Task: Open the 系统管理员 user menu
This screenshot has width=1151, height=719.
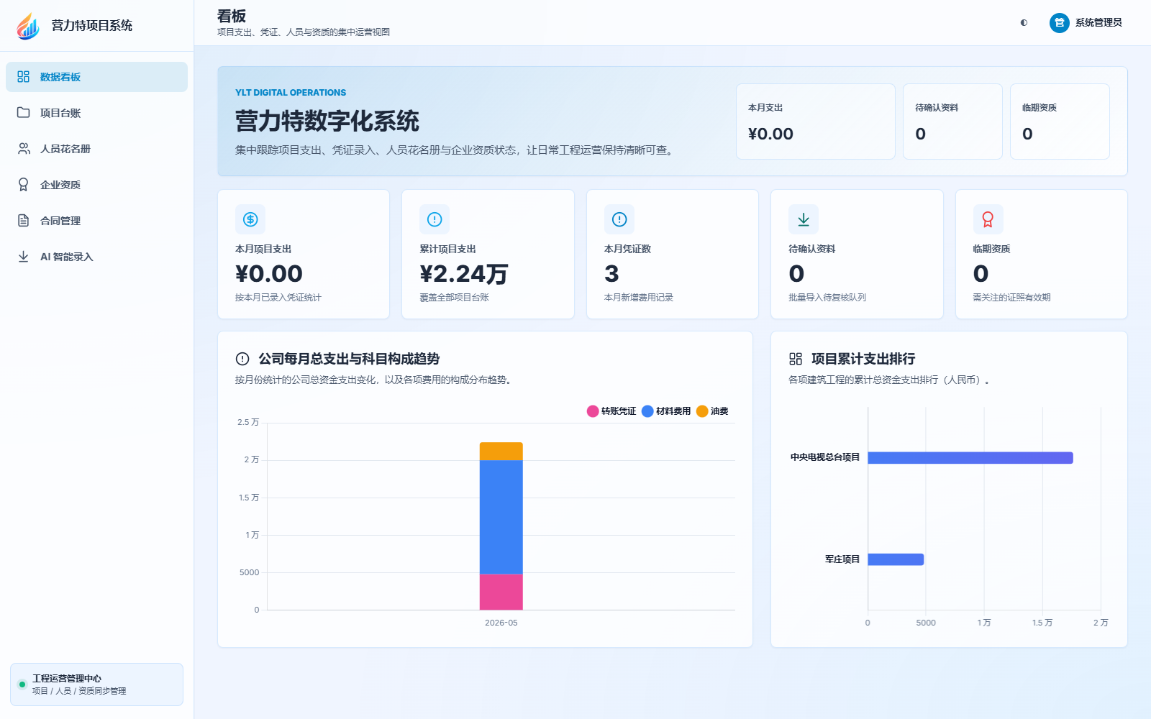Action: (x=1086, y=23)
